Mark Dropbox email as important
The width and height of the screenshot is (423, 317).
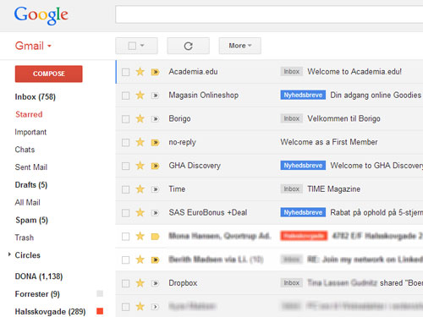point(155,283)
